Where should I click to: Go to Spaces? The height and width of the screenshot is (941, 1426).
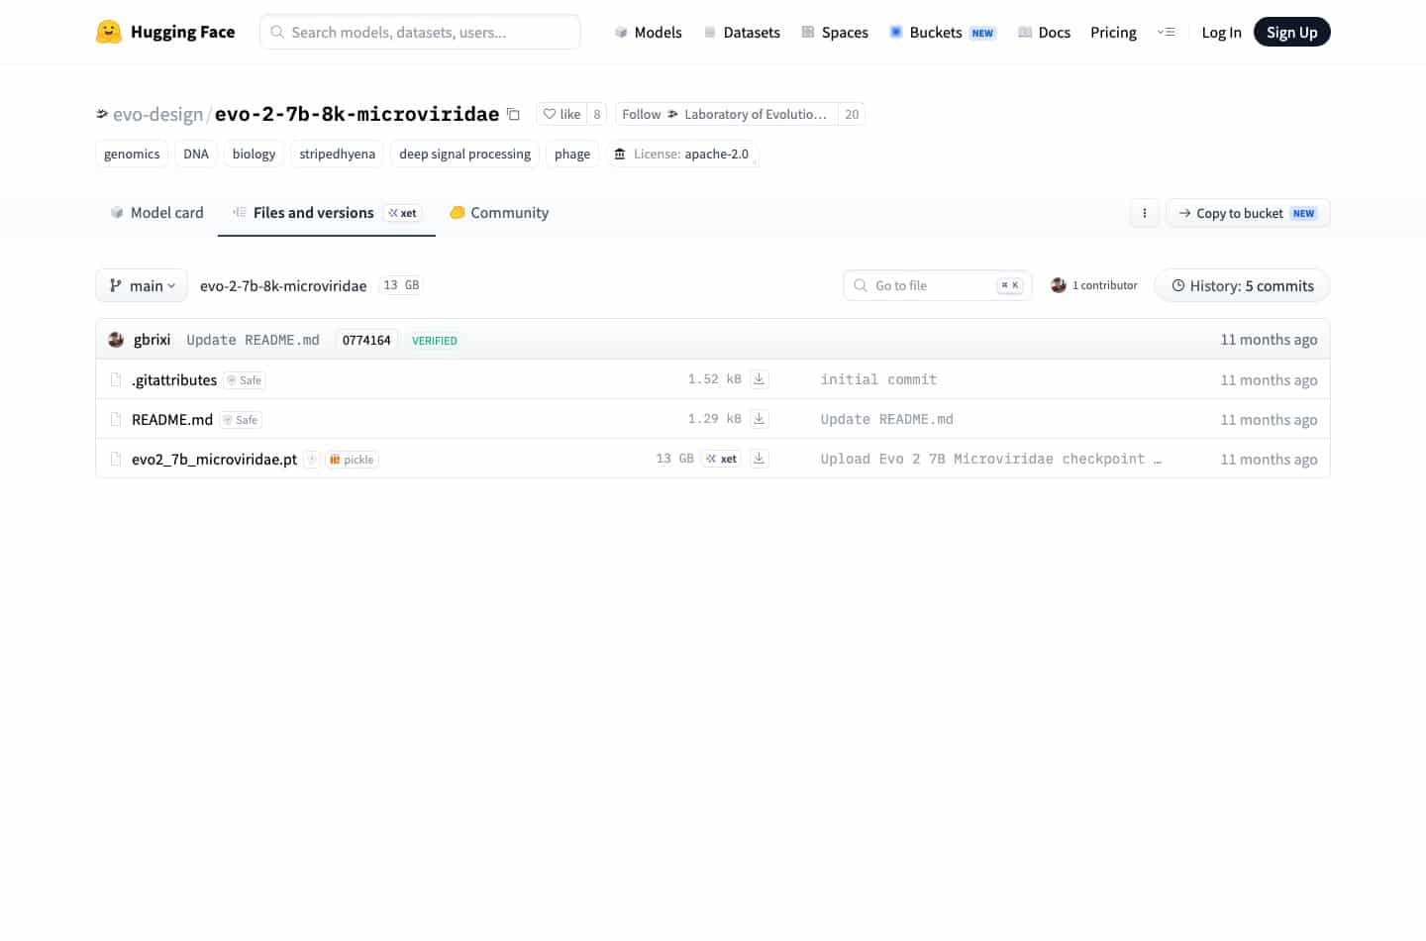(x=835, y=32)
